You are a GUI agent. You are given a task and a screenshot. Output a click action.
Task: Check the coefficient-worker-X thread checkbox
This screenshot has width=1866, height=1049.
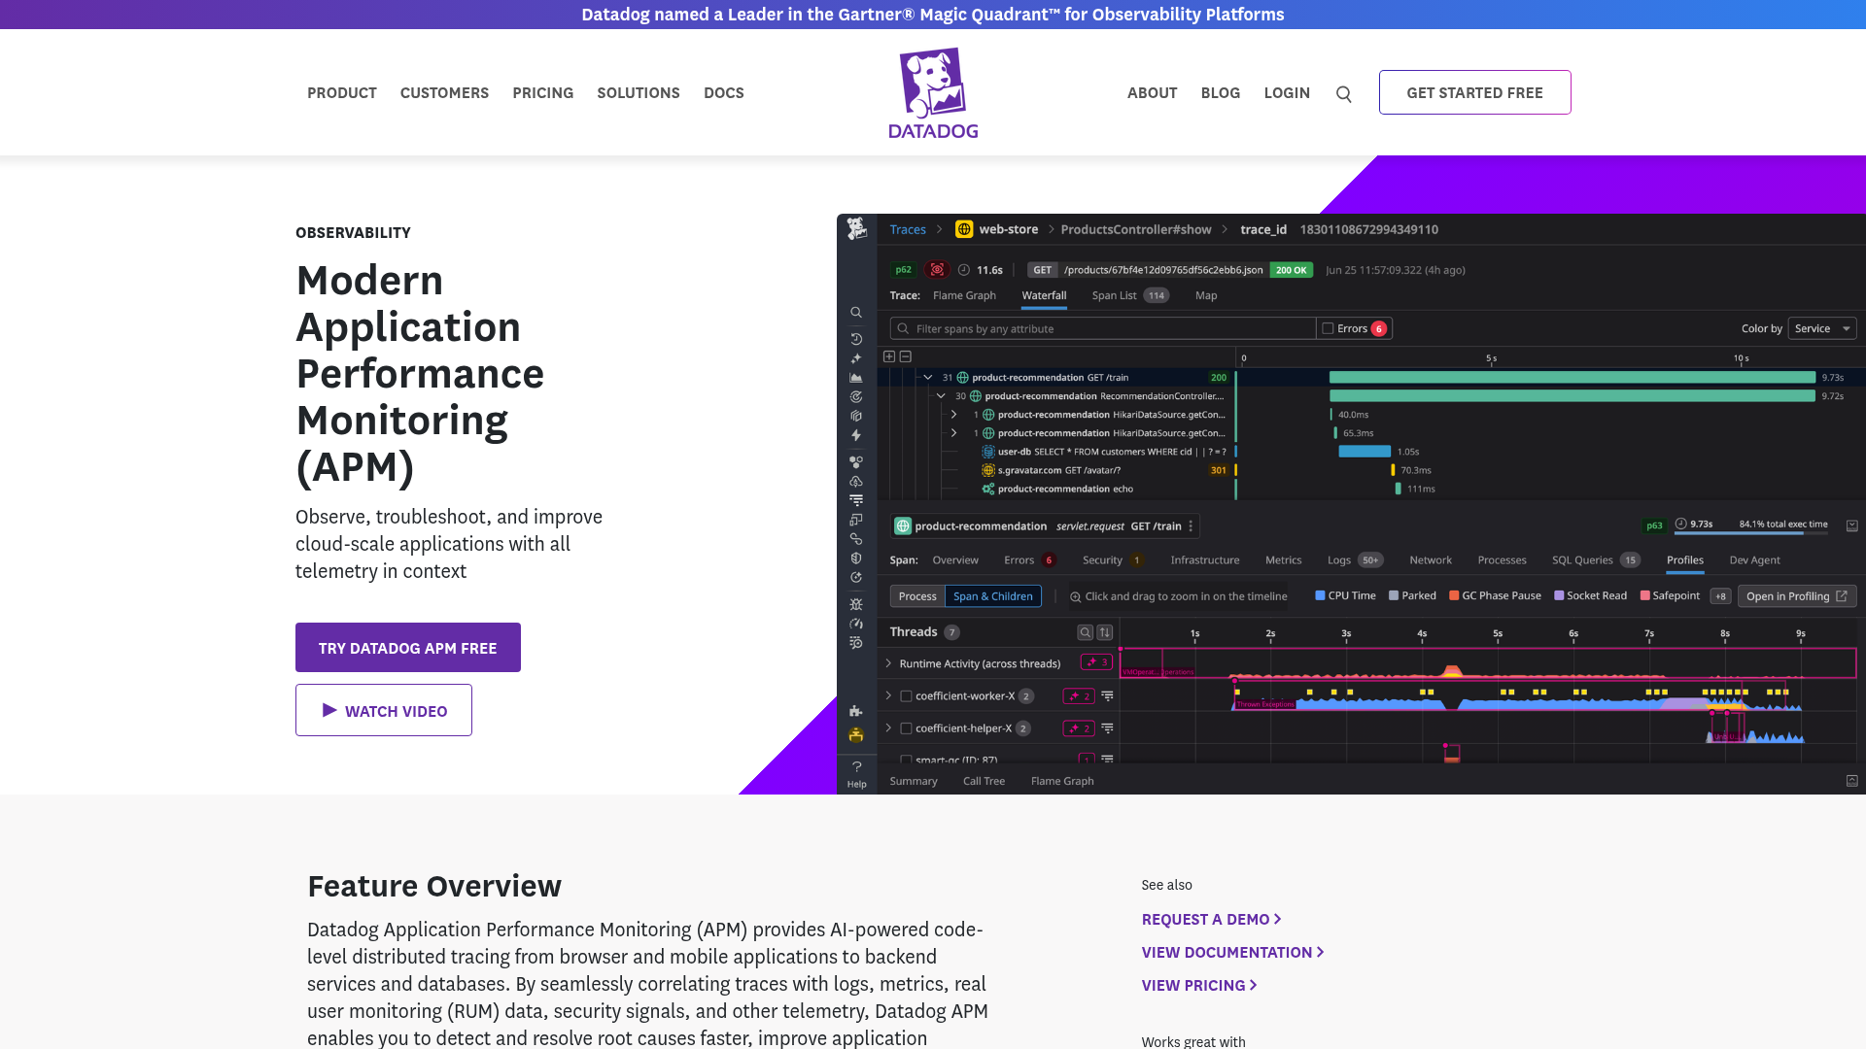pos(906,696)
